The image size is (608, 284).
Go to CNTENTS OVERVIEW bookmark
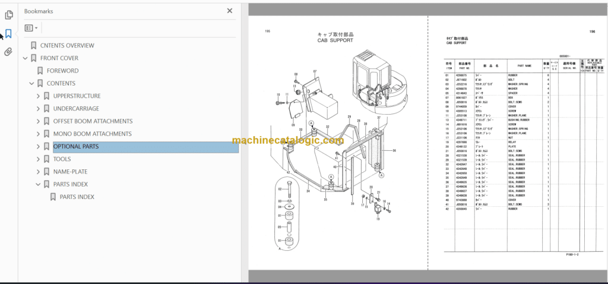[67, 45]
